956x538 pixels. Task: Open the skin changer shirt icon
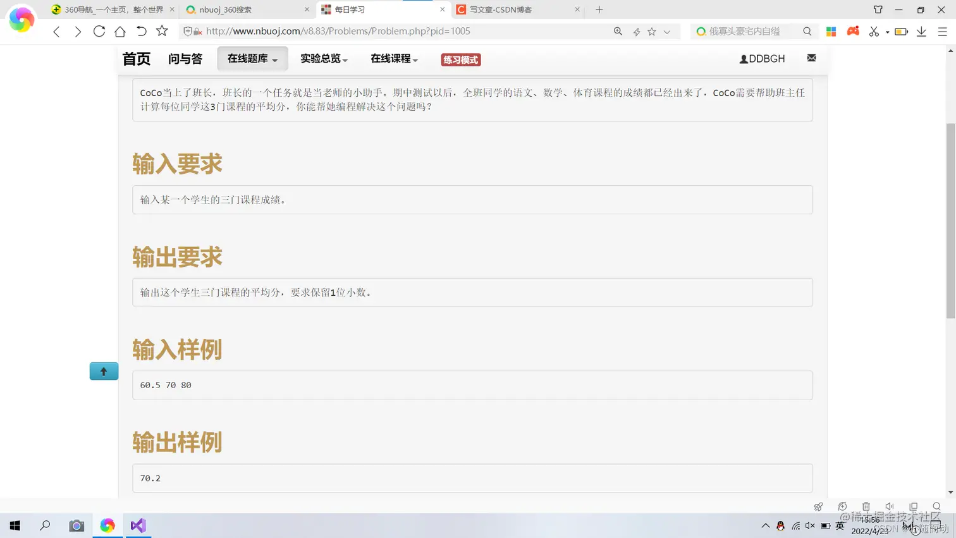[x=878, y=9]
